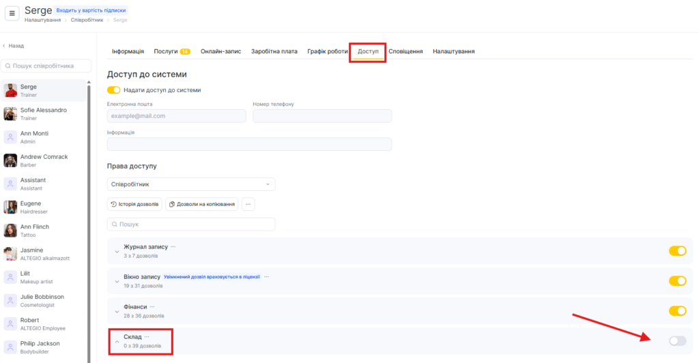699x363 pixels.
Task: Turn off the Фінанси permissions toggle
Action: coord(677,311)
